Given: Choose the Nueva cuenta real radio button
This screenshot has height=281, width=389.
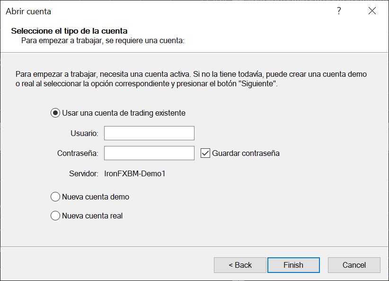Looking at the screenshot, I should [x=55, y=216].
